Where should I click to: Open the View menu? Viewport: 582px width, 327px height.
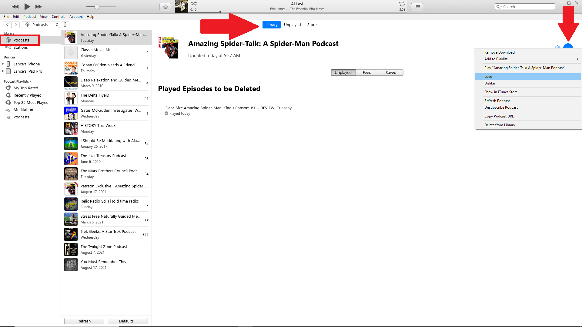pyautogui.click(x=44, y=17)
